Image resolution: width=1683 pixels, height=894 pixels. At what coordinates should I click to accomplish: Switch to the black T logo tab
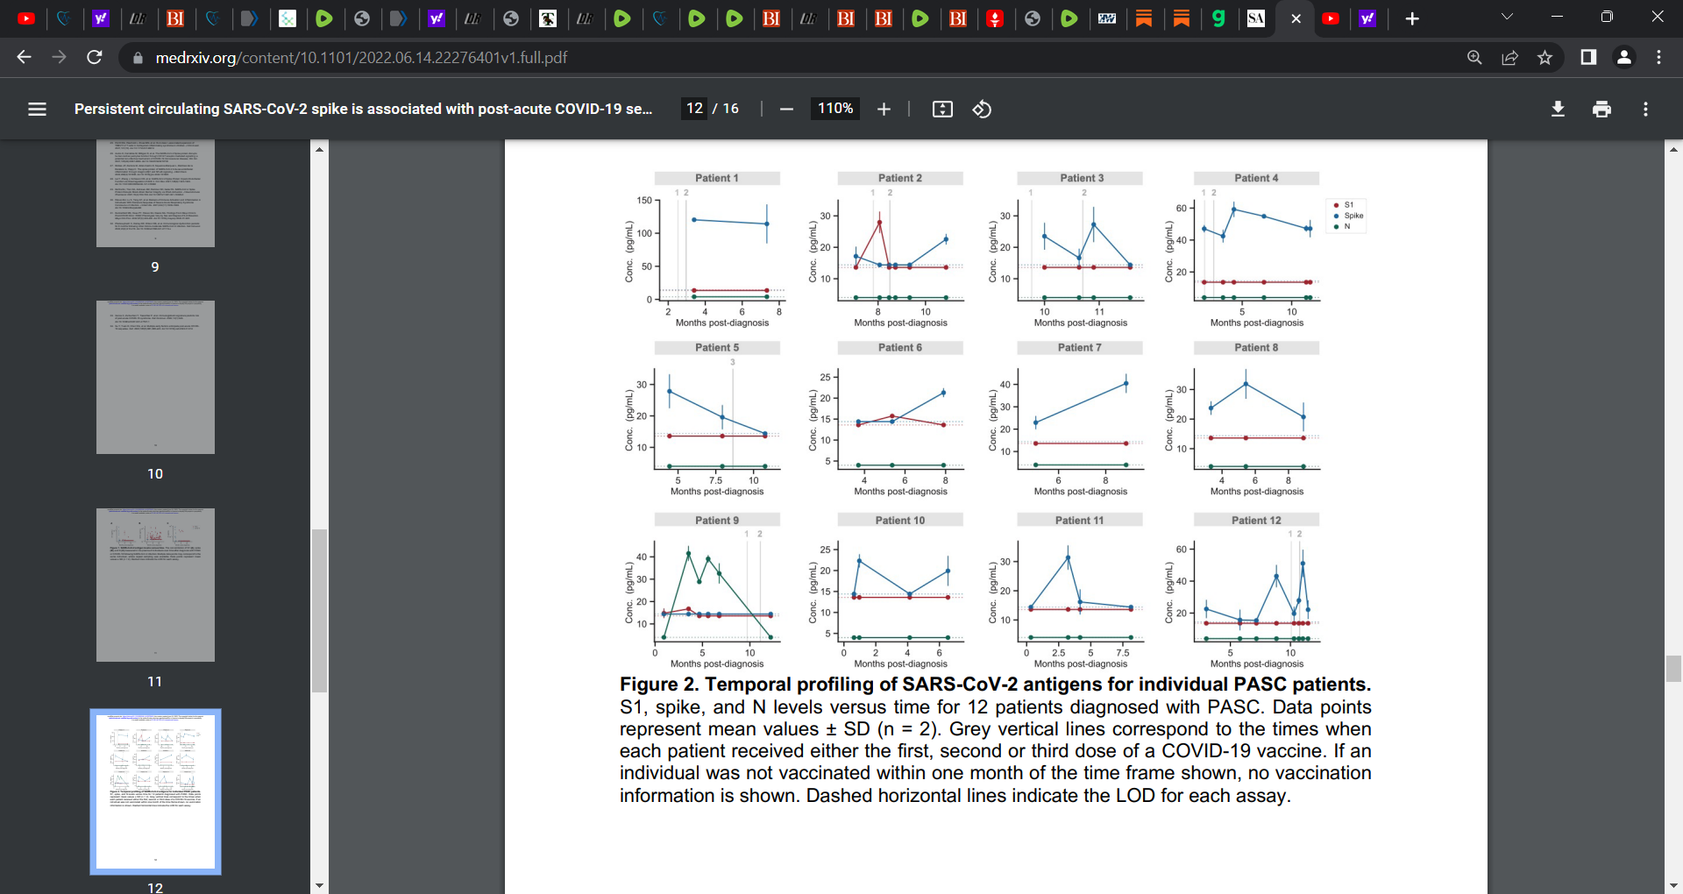548,18
